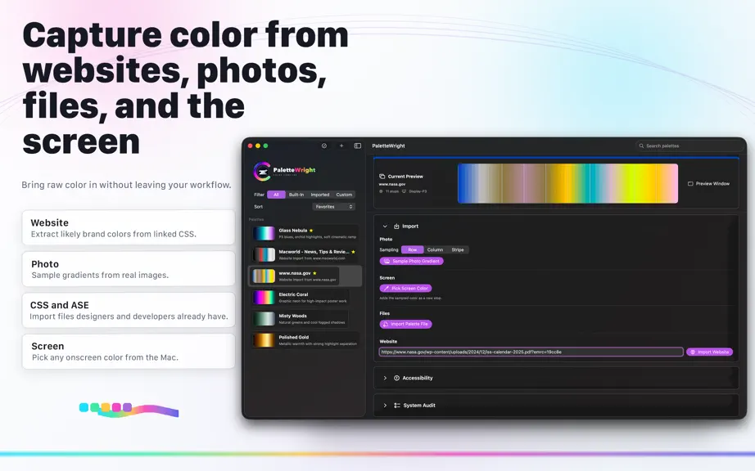Add a new palette with the plus icon

(x=341, y=146)
